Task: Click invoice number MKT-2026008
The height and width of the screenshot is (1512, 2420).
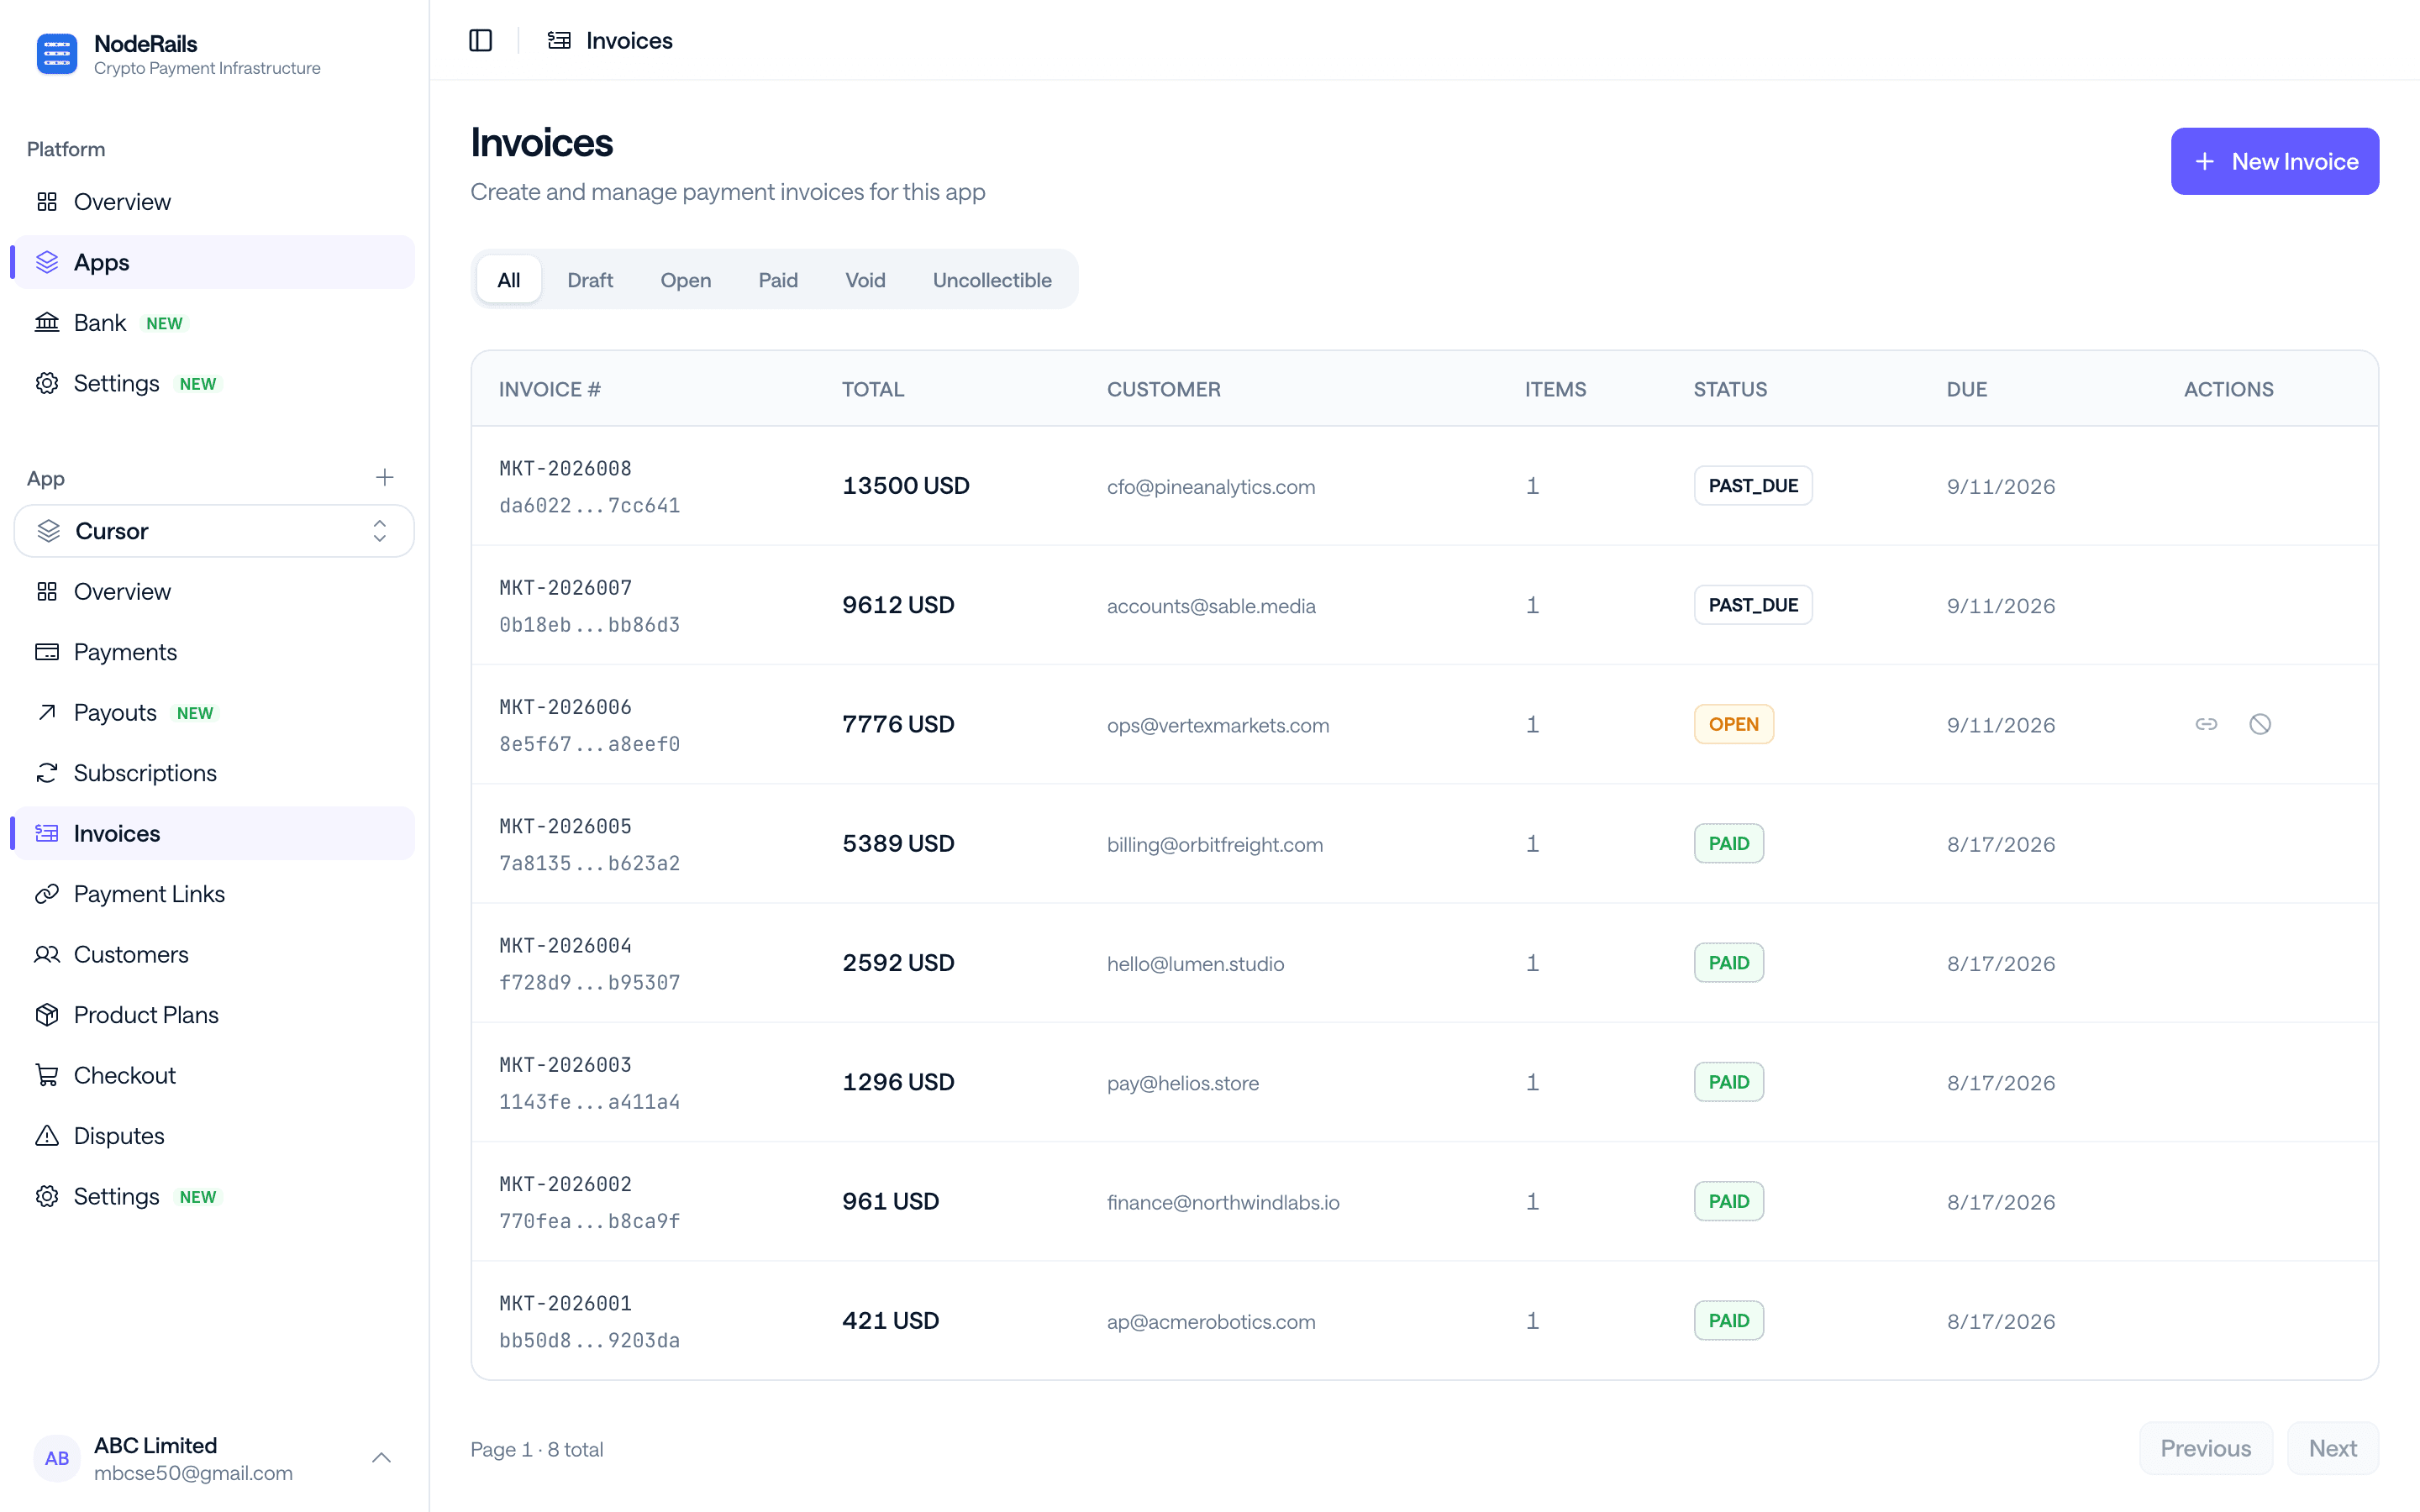Action: coord(565,468)
